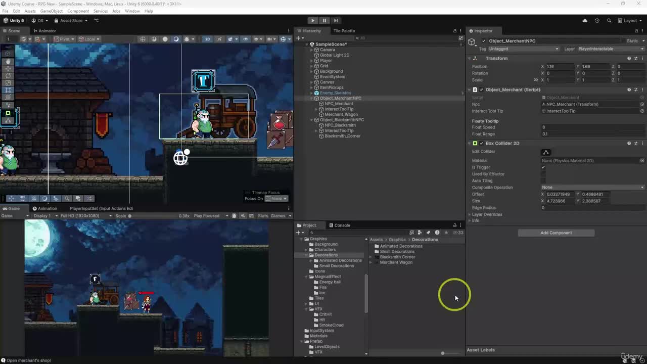Toggle scene visibility eye icon in toolbar
Viewport: 647px width, 364px height.
coord(246,39)
